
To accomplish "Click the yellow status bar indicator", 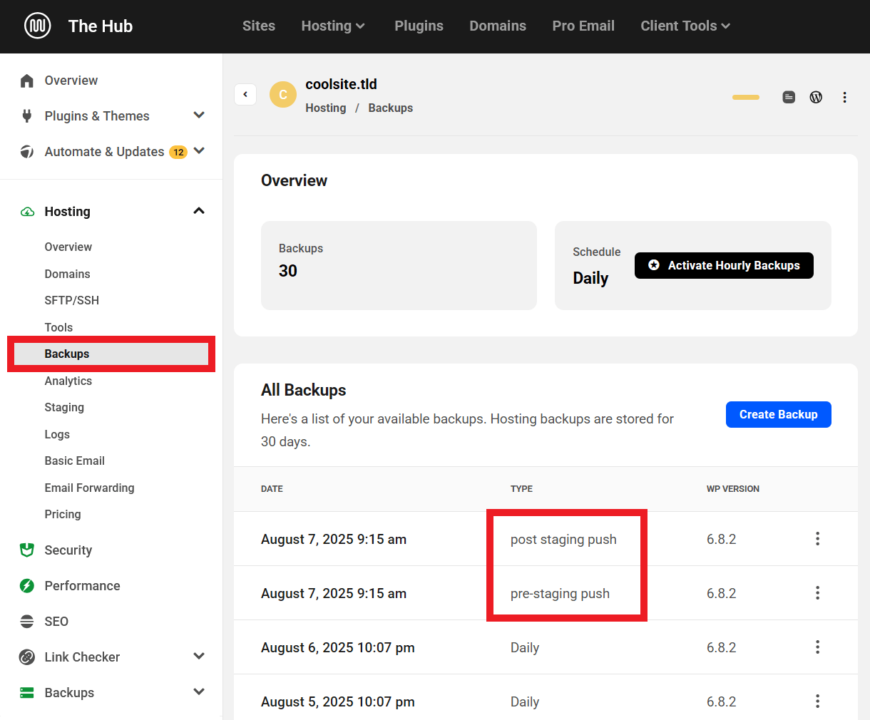I will point(746,97).
